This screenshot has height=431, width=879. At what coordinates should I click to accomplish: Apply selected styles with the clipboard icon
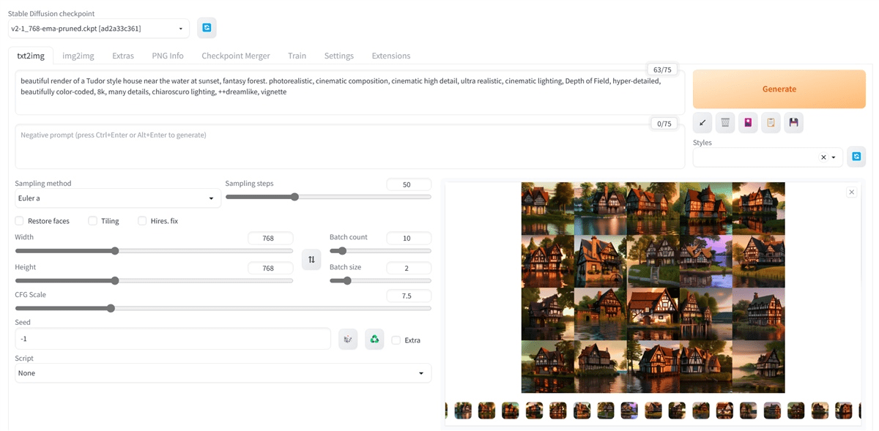(771, 123)
